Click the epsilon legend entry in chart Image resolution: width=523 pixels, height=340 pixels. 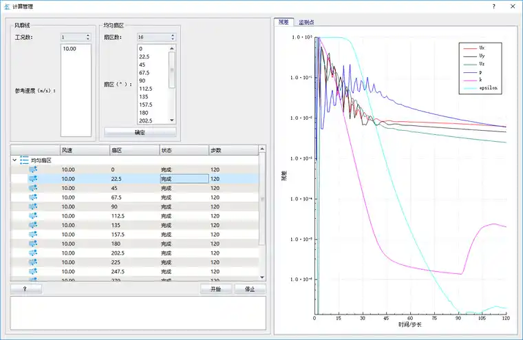(x=480, y=88)
